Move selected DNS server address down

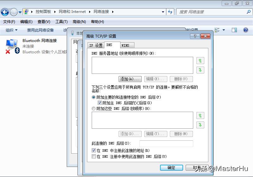pyautogui.click(x=200, y=70)
